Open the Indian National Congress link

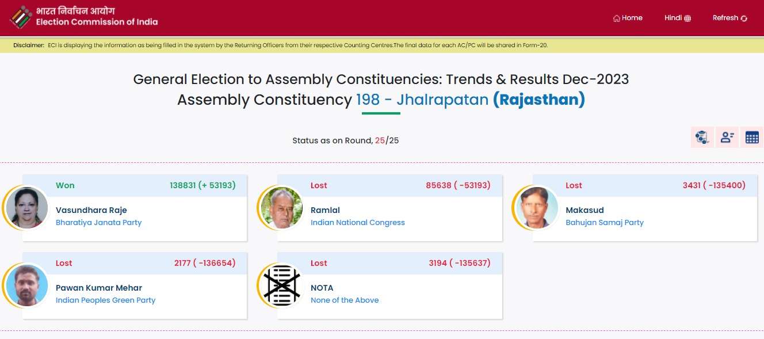(358, 223)
